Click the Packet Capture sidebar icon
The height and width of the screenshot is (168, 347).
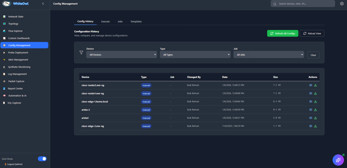point(4,81)
